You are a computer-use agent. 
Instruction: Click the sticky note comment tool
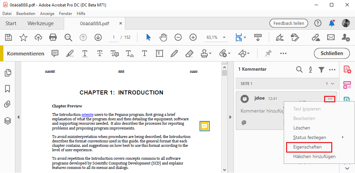55,53
